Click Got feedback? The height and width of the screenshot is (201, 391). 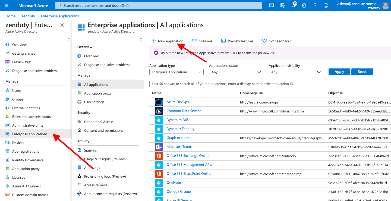tap(277, 41)
